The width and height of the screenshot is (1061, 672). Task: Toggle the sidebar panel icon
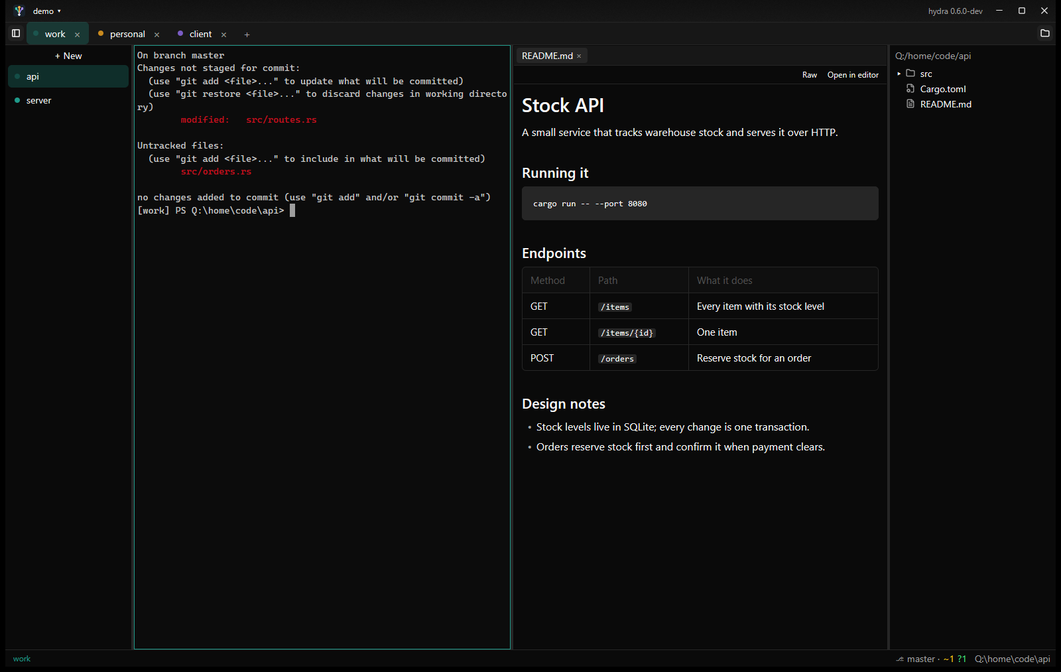[16, 33]
